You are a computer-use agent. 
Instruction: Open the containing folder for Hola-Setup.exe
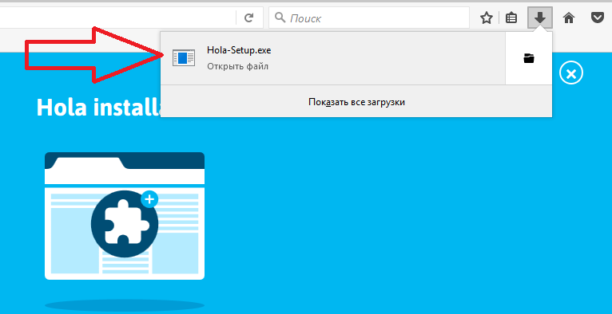coord(529,58)
